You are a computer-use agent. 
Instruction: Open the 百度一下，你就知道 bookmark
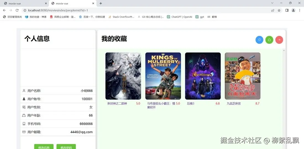pyautogui.click(x=92, y=17)
